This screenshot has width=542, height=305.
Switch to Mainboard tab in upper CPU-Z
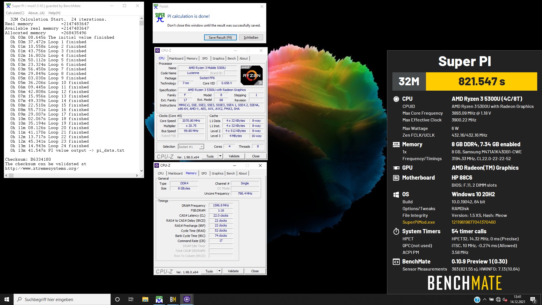pos(176,58)
